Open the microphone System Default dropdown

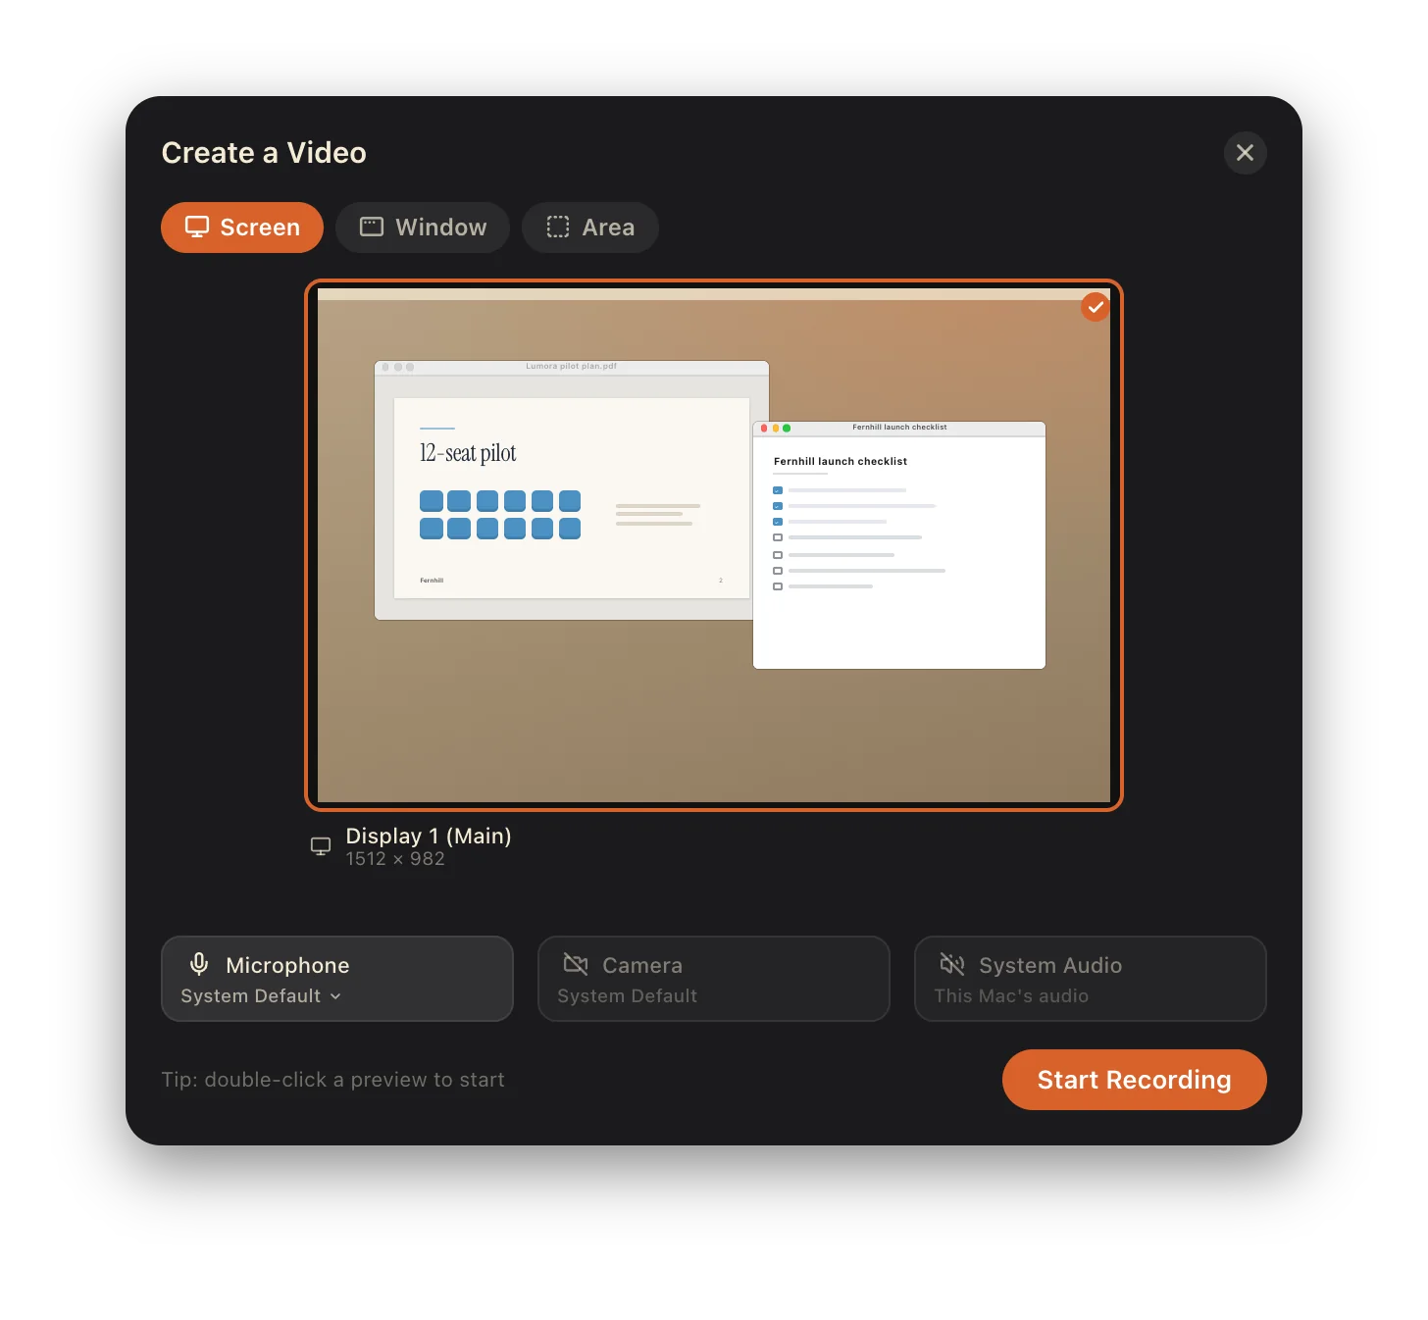261,996
